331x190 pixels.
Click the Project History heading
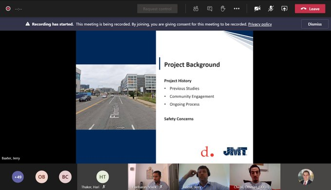point(178,81)
